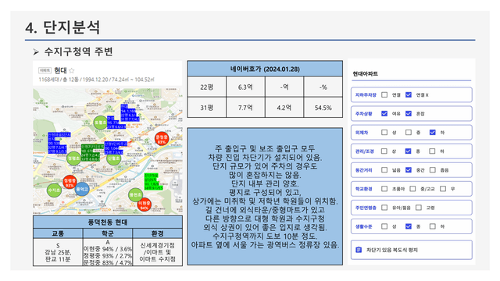Click the 풍덕천동 현대 table header
Viewport: 500px width, 281px height.
coord(108,222)
